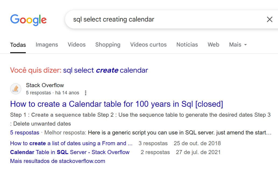Open the Vídeos tab
The width and height of the screenshot is (278, 171).
77,45
